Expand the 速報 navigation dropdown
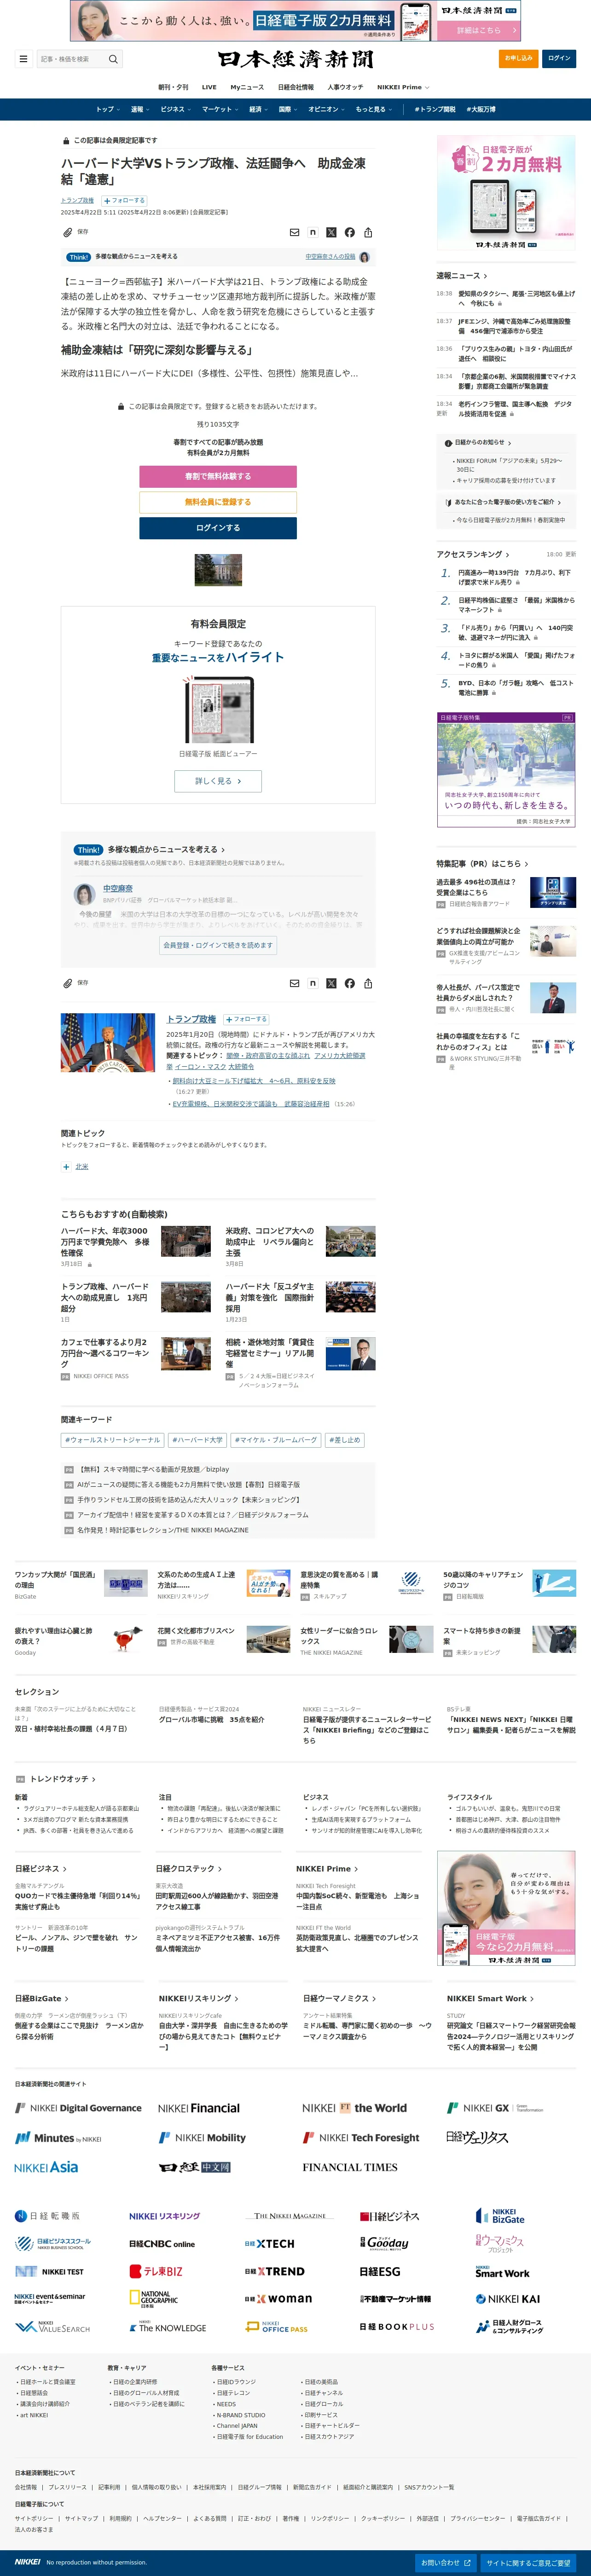Image resolution: width=591 pixels, height=2576 pixels. click(x=140, y=109)
